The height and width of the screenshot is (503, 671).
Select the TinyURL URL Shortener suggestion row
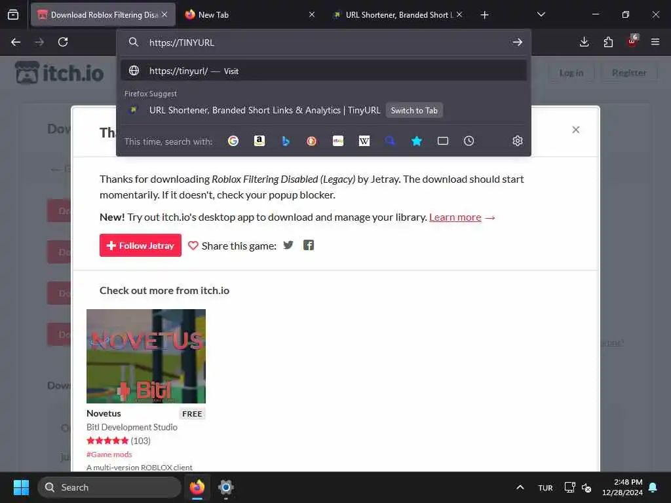click(324, 110)
